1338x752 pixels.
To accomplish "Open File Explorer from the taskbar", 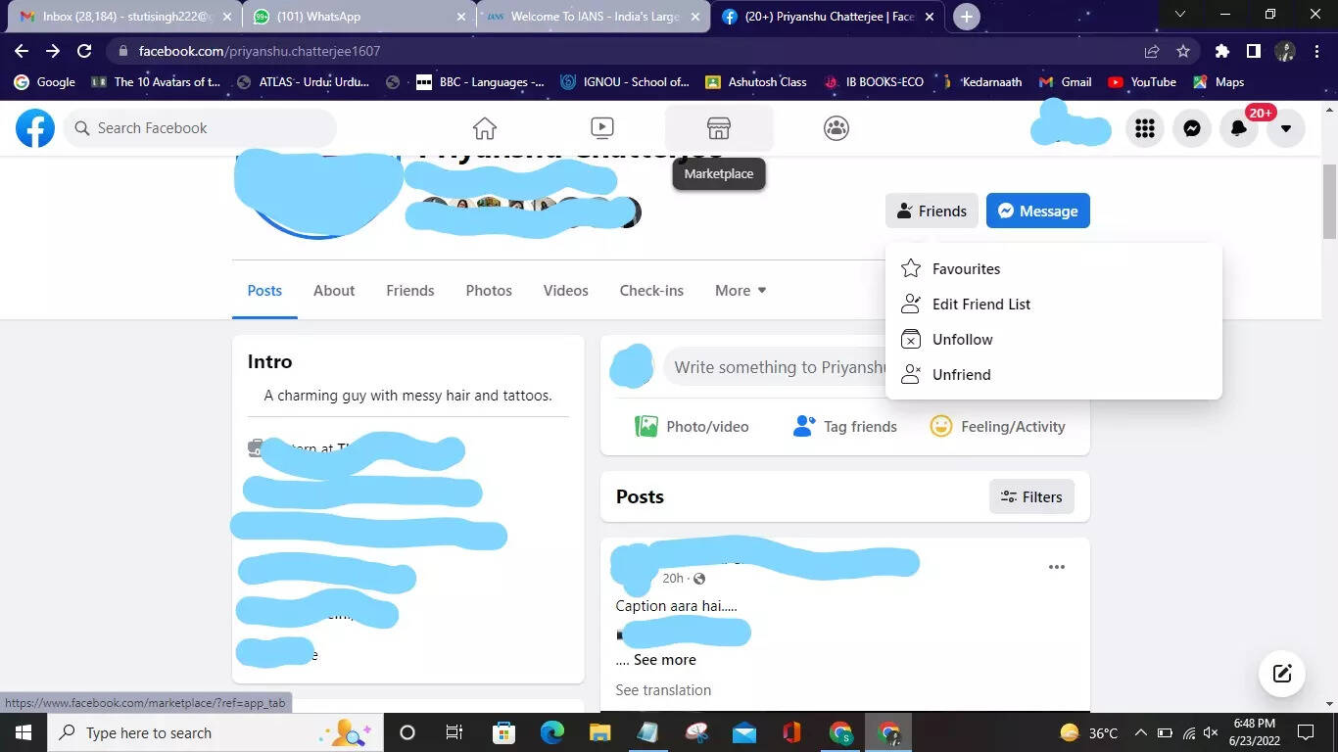I will [x=600, y=732].
